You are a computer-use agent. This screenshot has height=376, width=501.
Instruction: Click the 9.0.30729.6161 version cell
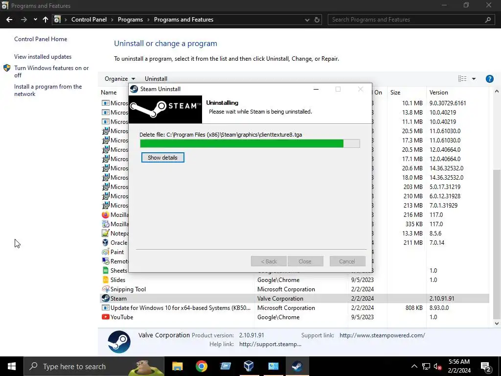448,103
